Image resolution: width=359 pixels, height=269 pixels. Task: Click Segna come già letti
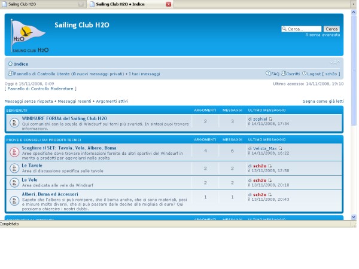point(323,102)
